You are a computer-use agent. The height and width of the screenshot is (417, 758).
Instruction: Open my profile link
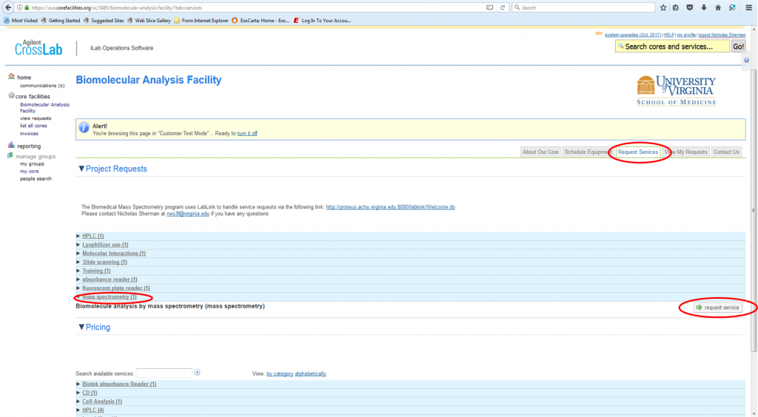(x=686, y=35)
